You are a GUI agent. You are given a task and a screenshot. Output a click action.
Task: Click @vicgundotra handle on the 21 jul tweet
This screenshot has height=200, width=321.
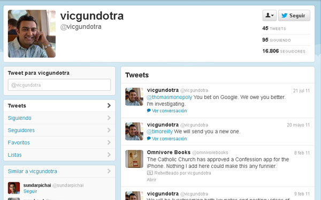pos(194,90)
